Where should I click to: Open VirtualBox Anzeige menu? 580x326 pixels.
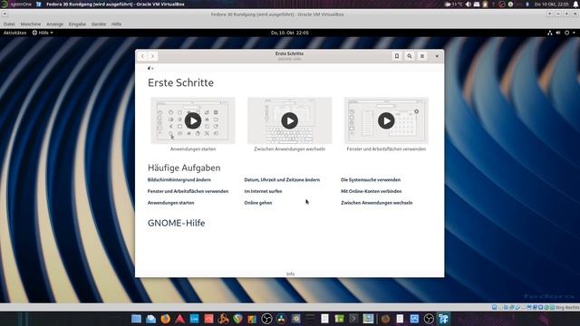54,24
